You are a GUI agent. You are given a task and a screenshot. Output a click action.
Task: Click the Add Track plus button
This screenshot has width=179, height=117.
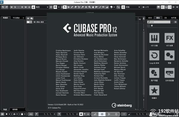pyautogui.click(x=28, y=18)
